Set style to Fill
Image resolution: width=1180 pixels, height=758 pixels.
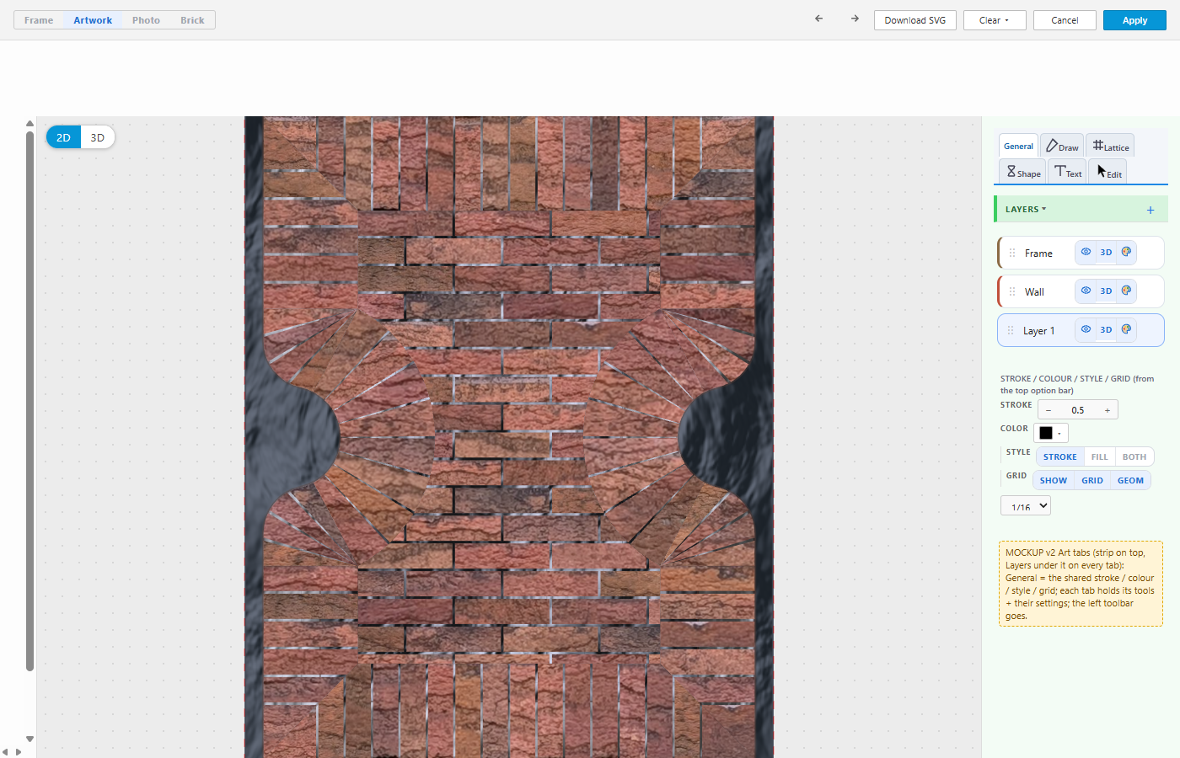(x=1099, y=456)
